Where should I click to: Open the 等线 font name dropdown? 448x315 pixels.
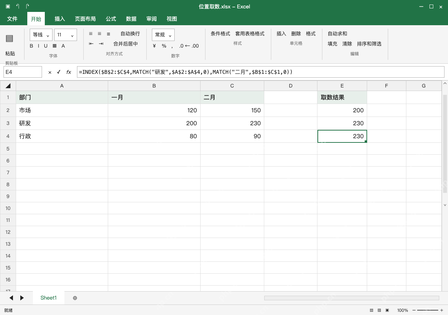point(41,35)
